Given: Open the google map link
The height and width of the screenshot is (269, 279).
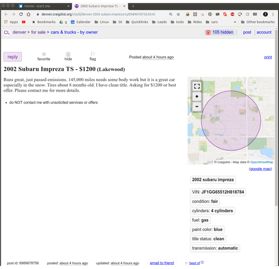Looking at the screenshot, I should (x=261, y=169).
